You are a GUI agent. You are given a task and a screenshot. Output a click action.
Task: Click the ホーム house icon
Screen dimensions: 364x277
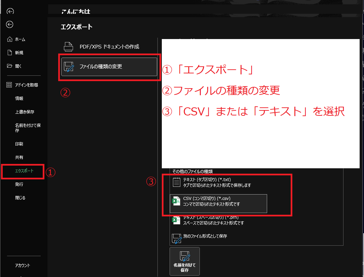pyautogui.click(x=9, y=39)
